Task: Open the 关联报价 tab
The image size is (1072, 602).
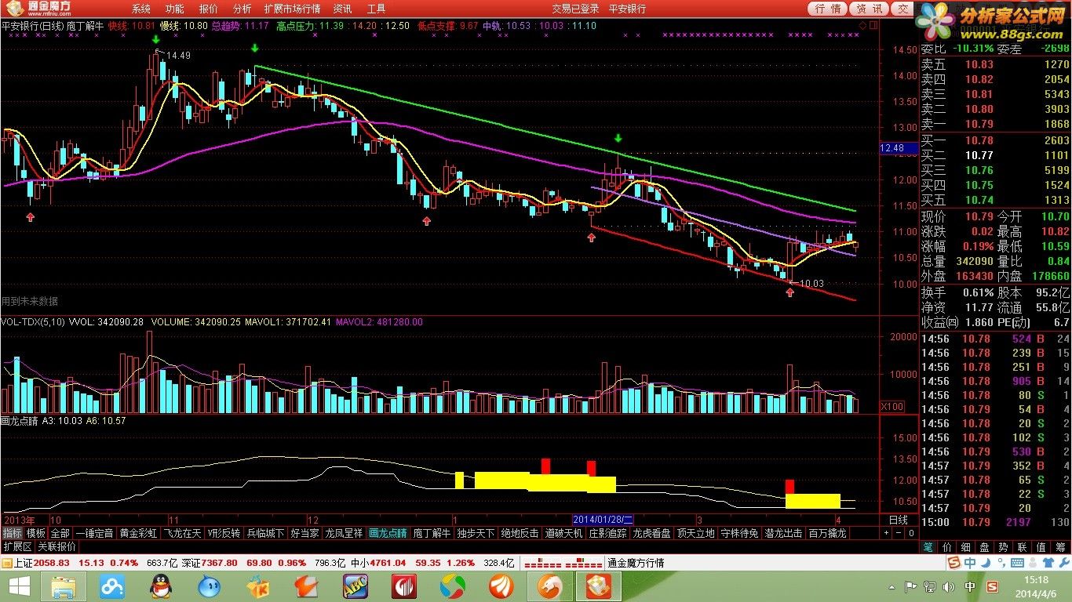Action: [57, 546]
